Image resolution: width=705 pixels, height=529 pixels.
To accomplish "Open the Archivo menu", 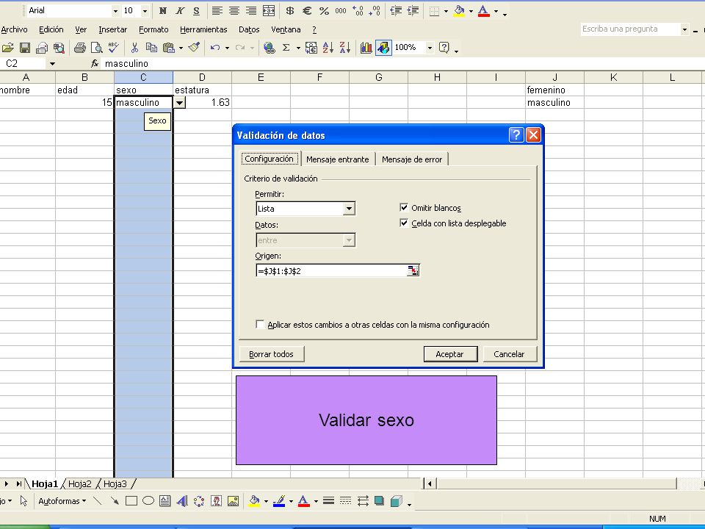I will coord(15,29).
